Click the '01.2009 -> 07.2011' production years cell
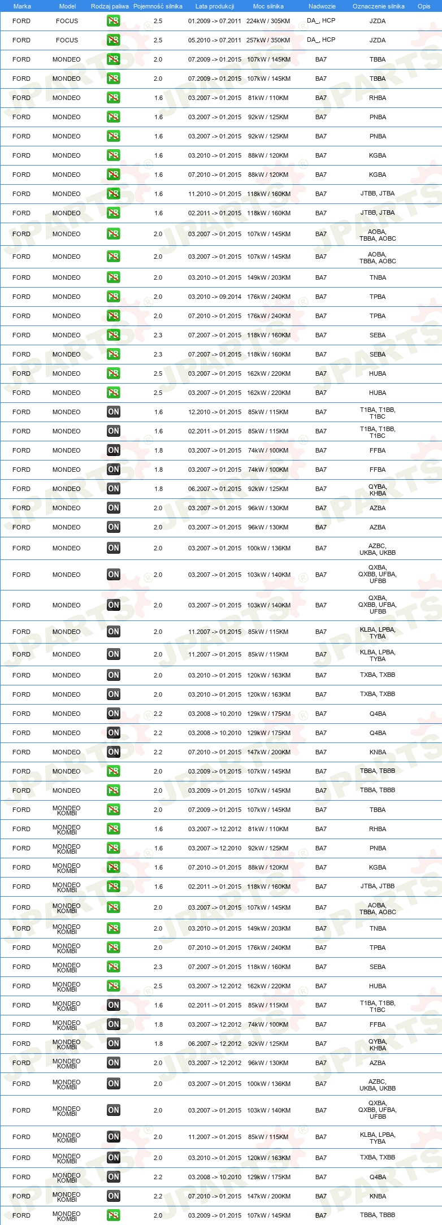Screen dimensions: 442x1225 click(215, 21)
